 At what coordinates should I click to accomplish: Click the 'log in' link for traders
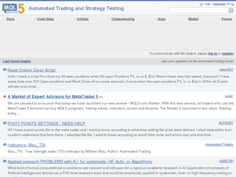tap(213, 54)
